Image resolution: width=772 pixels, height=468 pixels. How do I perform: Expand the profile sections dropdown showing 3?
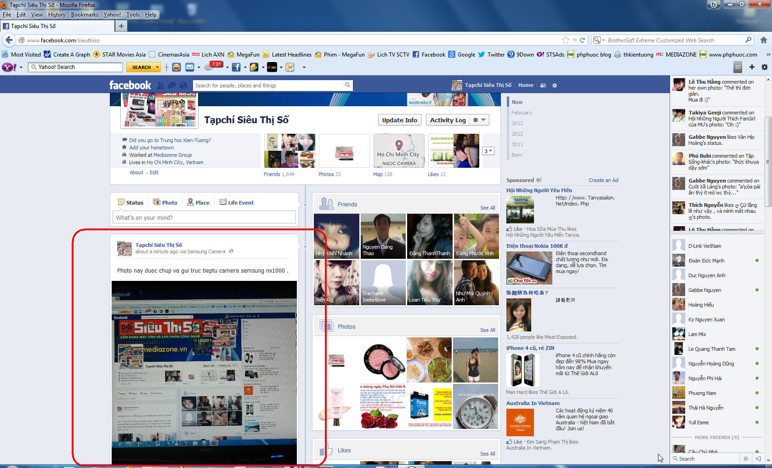click(488, 151)
